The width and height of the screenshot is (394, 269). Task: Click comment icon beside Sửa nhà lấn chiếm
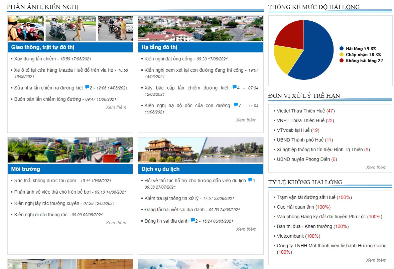87,87
